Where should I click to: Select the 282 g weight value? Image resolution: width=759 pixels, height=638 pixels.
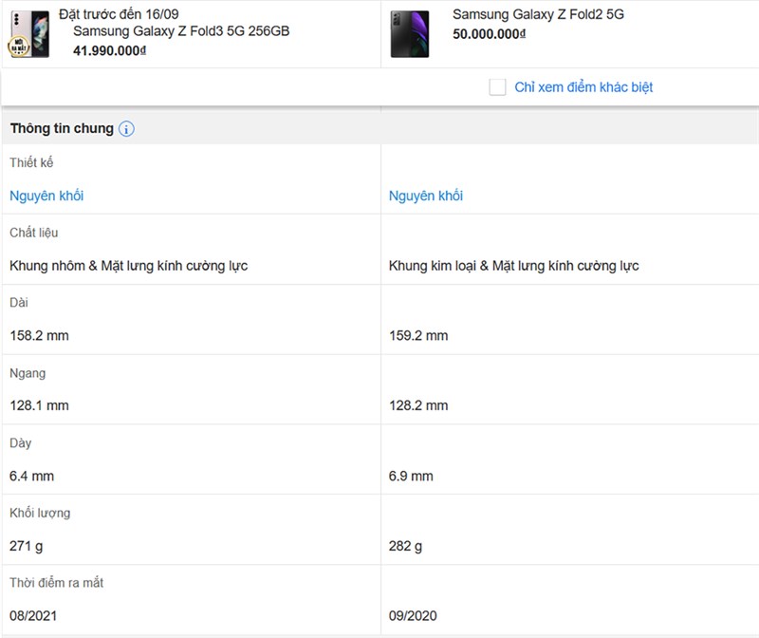tap(406, 546)
